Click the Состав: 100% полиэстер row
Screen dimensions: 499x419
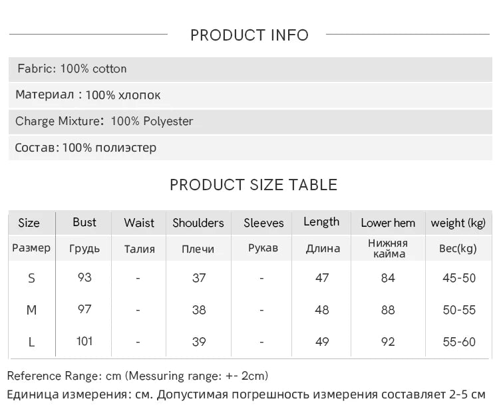click(250, 148)
